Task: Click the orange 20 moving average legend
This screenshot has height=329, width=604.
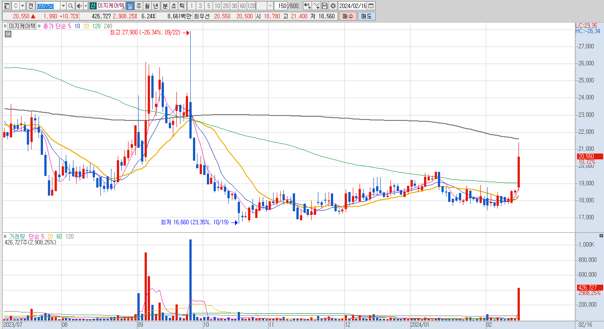Action: tap(86, 26)
